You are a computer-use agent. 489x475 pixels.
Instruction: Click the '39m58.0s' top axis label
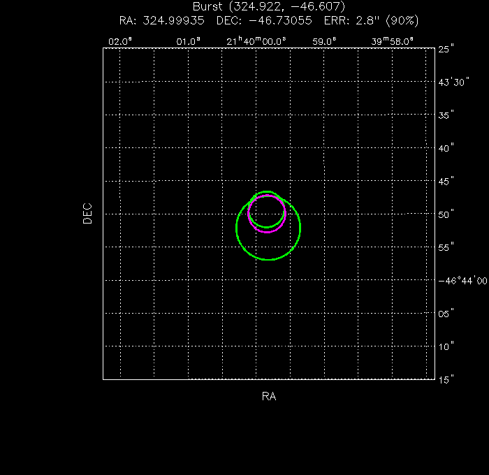pos(392,41)
